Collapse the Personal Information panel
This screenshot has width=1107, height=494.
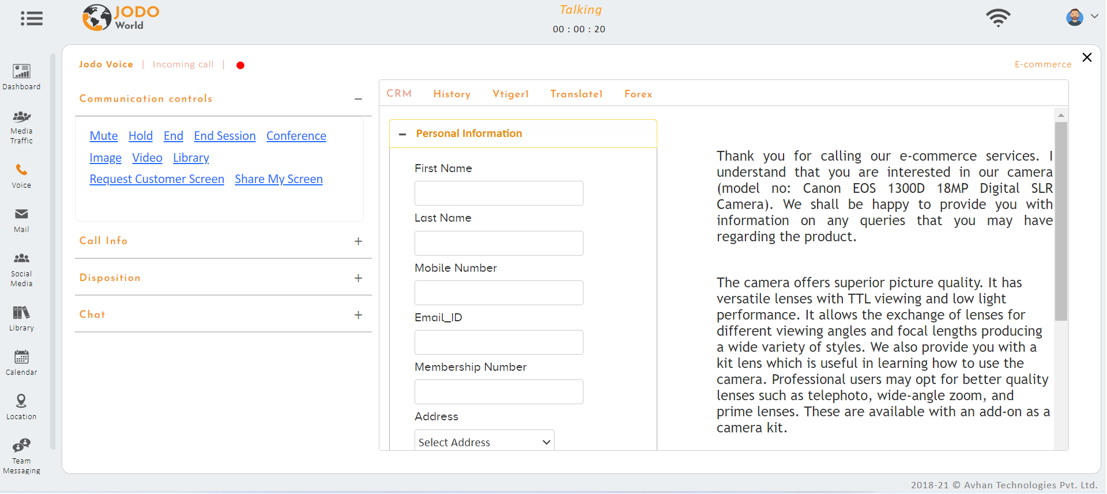click(402, 134)
